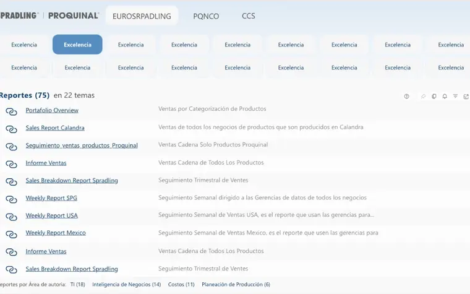This screenshot has width=470, height=294.
Task: Switch to the PQNCO tab
Action: (x=206, y=16)
